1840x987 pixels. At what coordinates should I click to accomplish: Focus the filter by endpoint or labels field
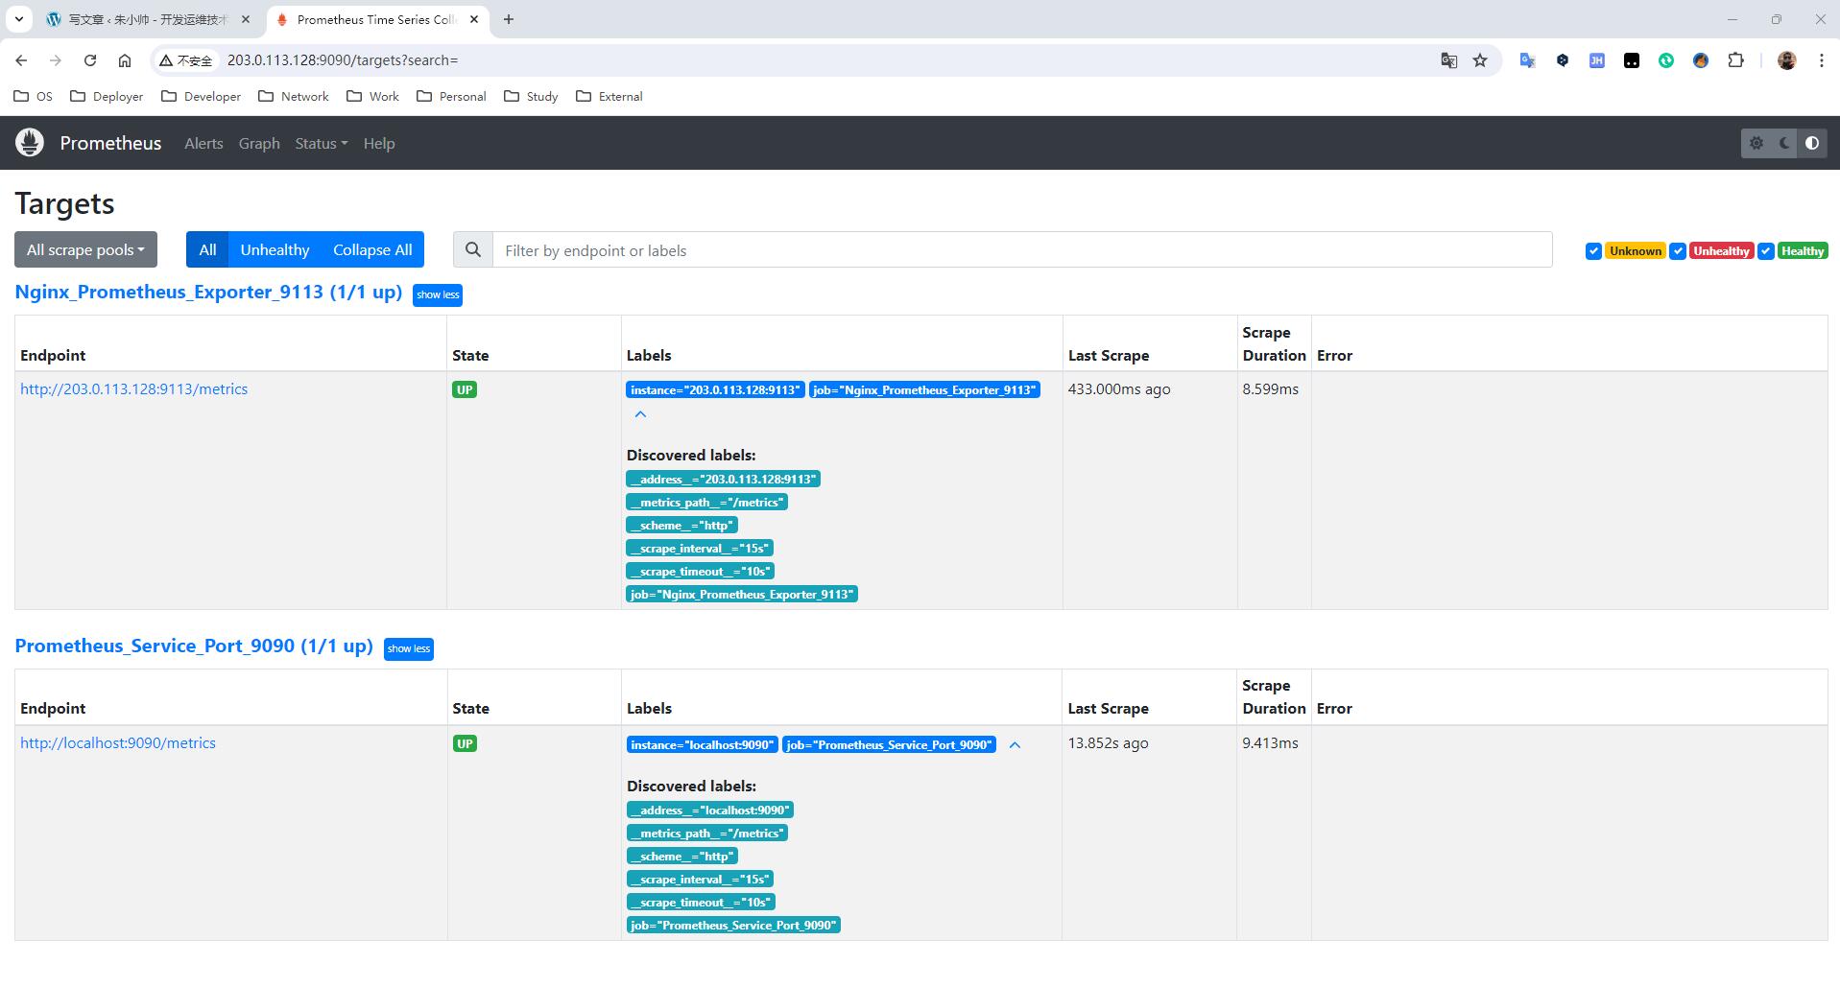coord(1021,250)
